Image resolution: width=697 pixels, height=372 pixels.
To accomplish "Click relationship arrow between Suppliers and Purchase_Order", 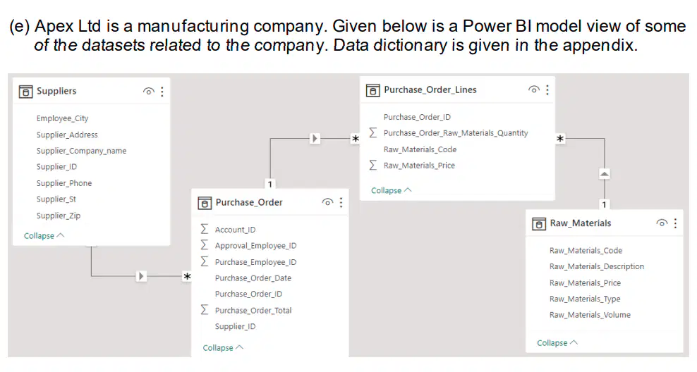I will (141, 276).
